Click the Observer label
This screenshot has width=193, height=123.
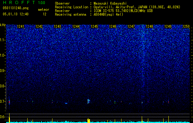click(62, 3)
